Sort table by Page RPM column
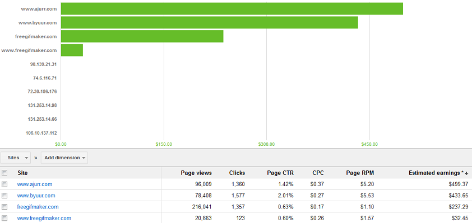This screenshot has height=223, width=472. tap(360, 173)
